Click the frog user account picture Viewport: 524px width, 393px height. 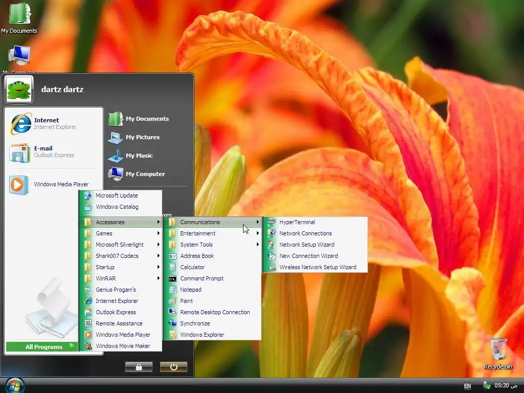click(x=19, y=89)
